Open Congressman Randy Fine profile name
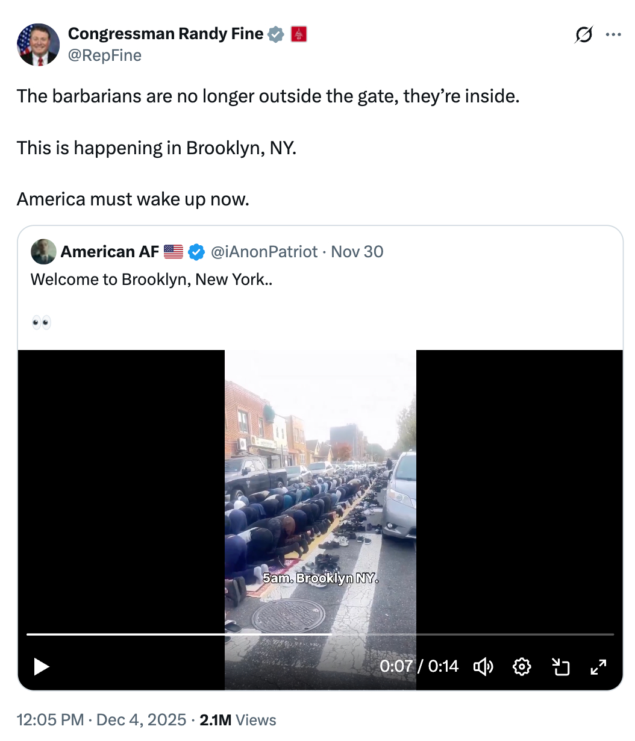Image resolution: width=635 pixels, height=741 pixels. [x=165, y=34]
